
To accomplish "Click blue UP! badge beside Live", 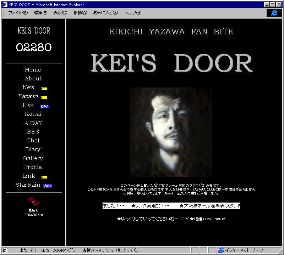I will click(44, 107).
